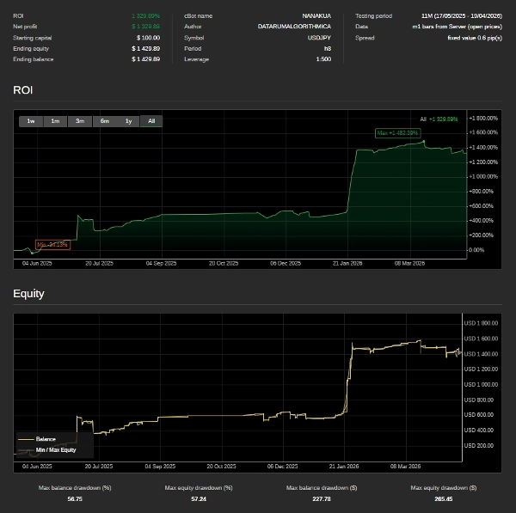Select the 1w time range button

pos(30,121)
